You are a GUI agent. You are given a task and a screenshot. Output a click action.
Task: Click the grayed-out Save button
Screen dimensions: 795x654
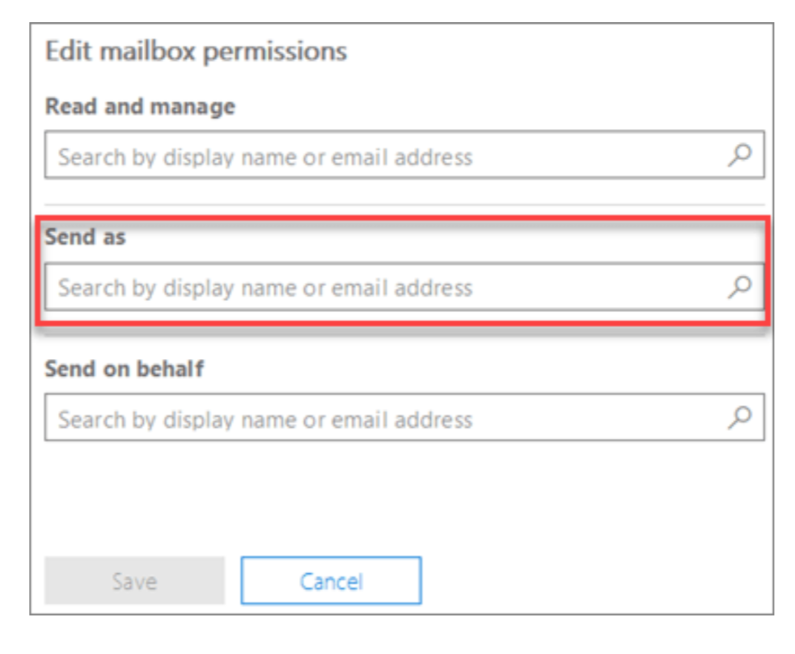[x=134, y=581]
